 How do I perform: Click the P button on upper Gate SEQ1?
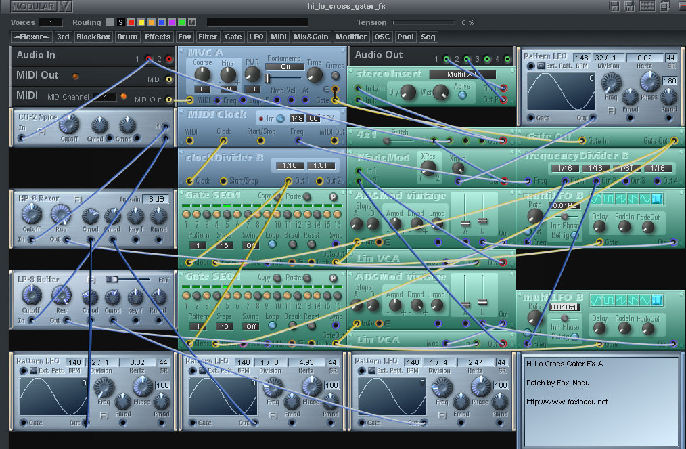(334, 196)
